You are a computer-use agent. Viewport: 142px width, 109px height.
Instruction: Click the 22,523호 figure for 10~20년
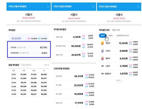78,85
